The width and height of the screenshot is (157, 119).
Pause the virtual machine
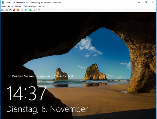pyautogui.click(x=23, y=10)
